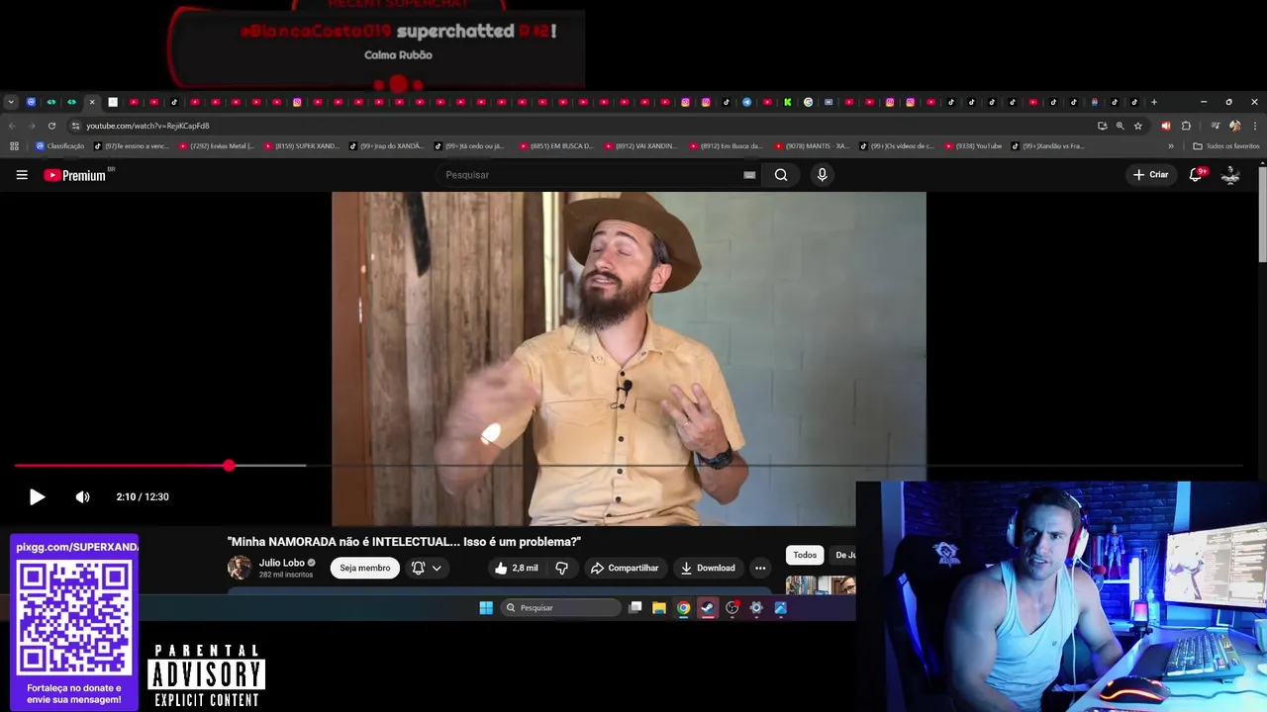This screenshot has height=712, width=1267.
Task: Open Steam on the taskbar
Action: click(x=708, y=608)
